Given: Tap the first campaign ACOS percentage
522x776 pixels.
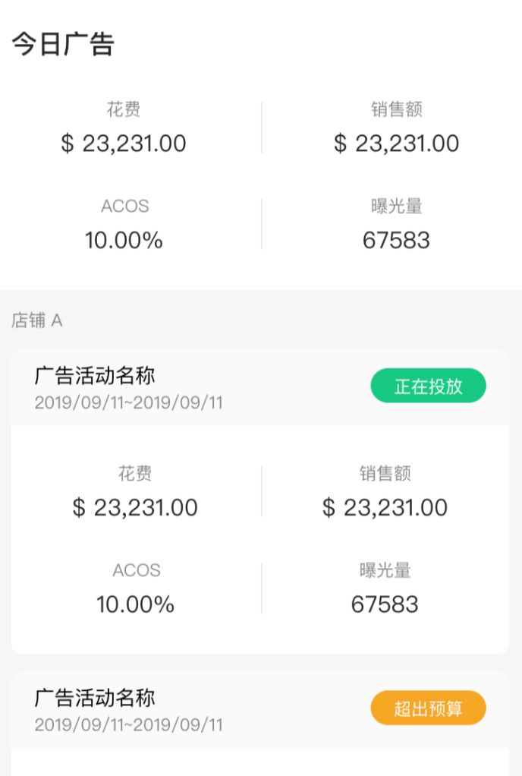Looking at the screenshot, I should point(135,604).
